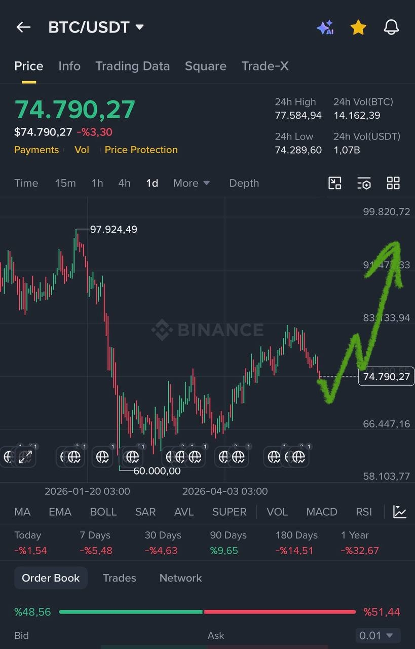Open the 0.01 price precision dropdown
Image resolution: width=415 pixels, height=649 pixels.
coord(378,635)
